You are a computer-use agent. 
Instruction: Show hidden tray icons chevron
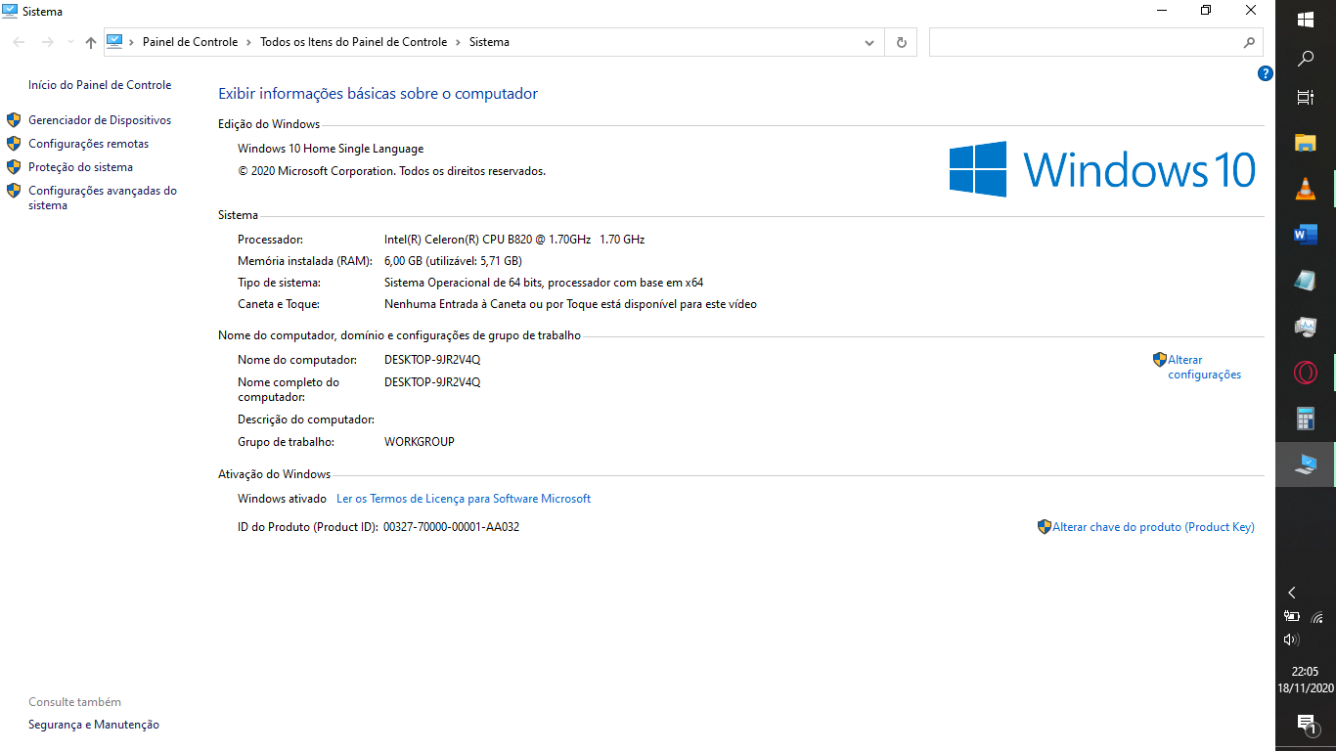[x=1292, y=593]
